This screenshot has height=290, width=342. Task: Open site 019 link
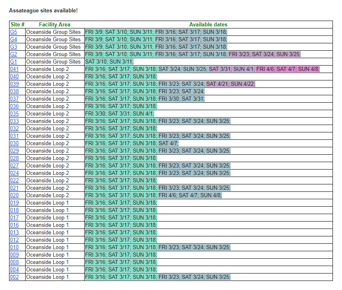14,203
